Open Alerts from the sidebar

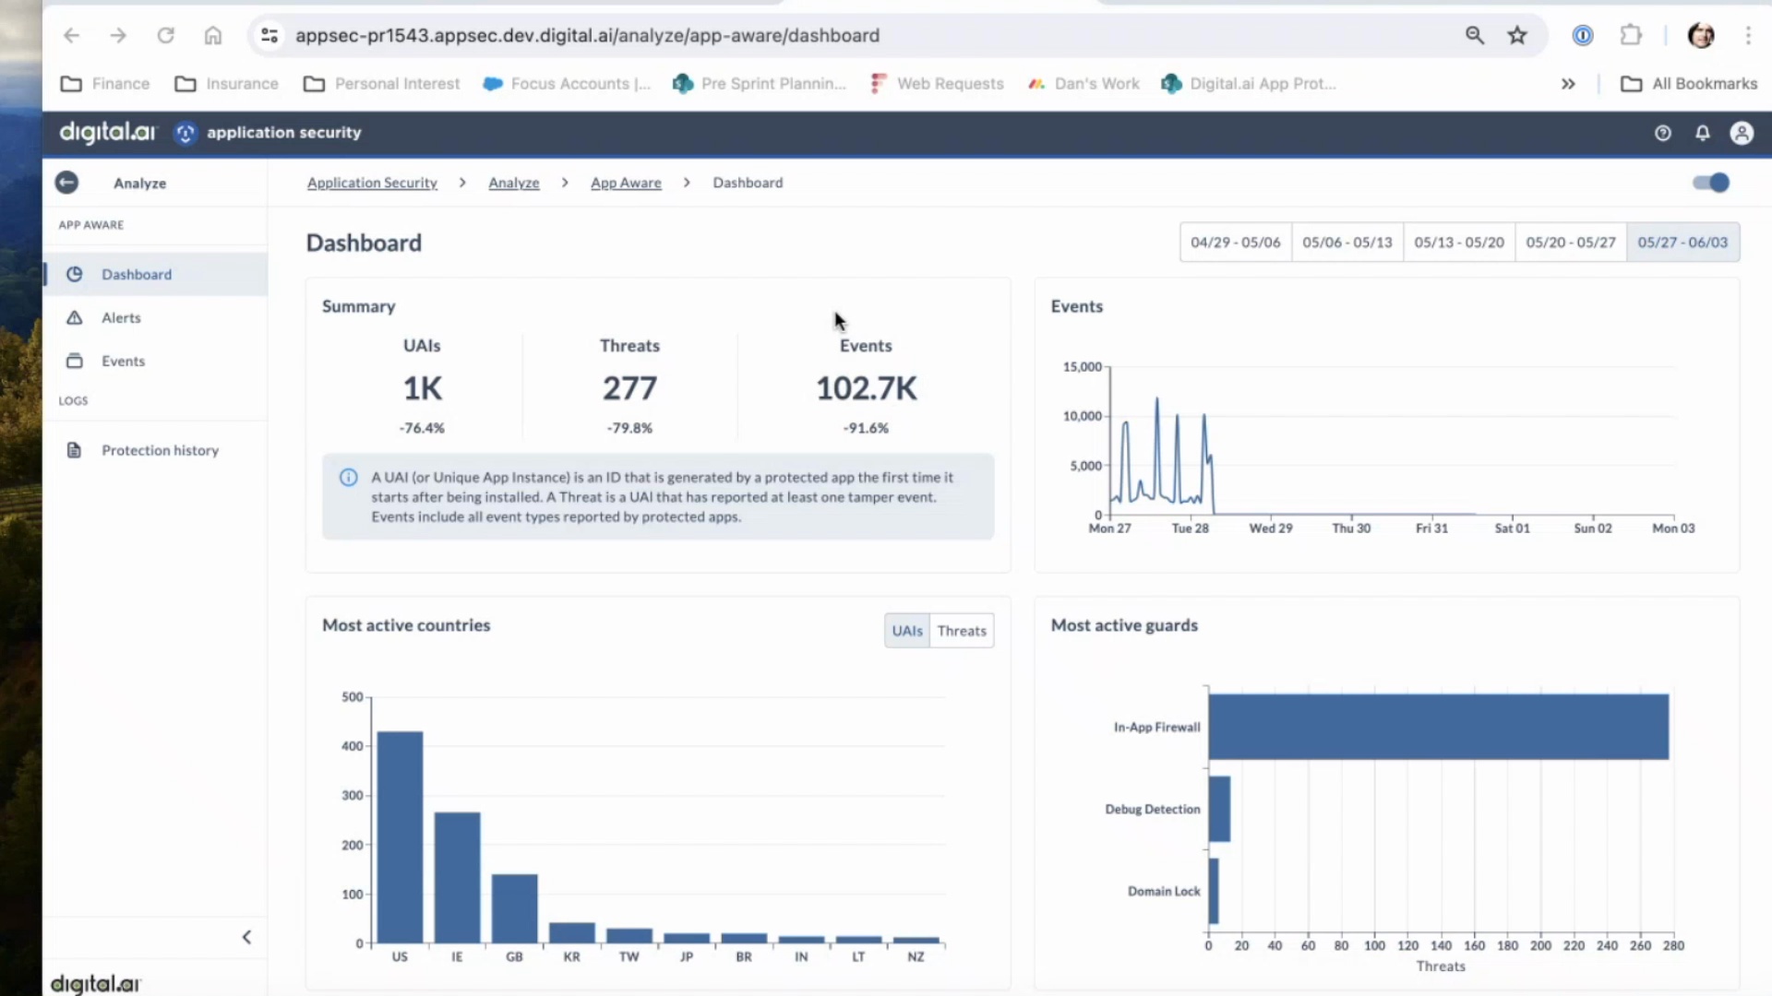click(121, 317)
